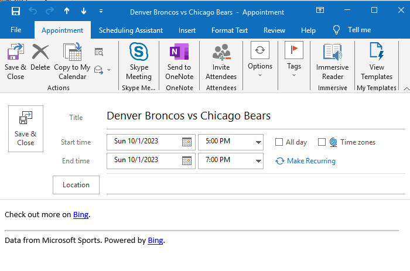Click Make Recurring link
The image size is (410, 271).
pyautogui.click(x=305, y=161)
